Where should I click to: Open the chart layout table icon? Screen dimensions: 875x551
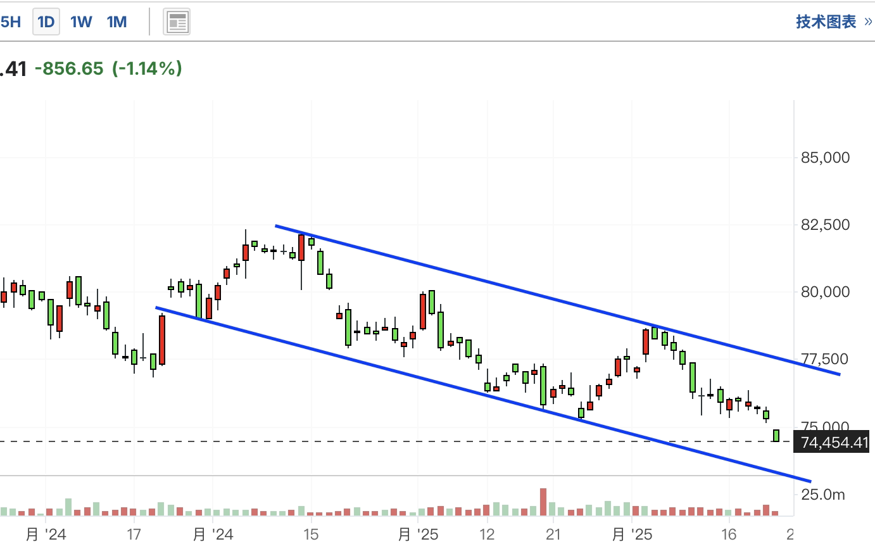pos(177,22)
